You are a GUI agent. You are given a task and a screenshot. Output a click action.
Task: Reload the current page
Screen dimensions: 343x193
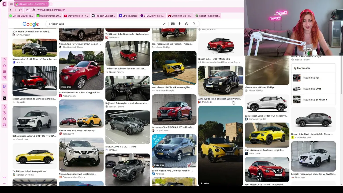coord(20,10)
